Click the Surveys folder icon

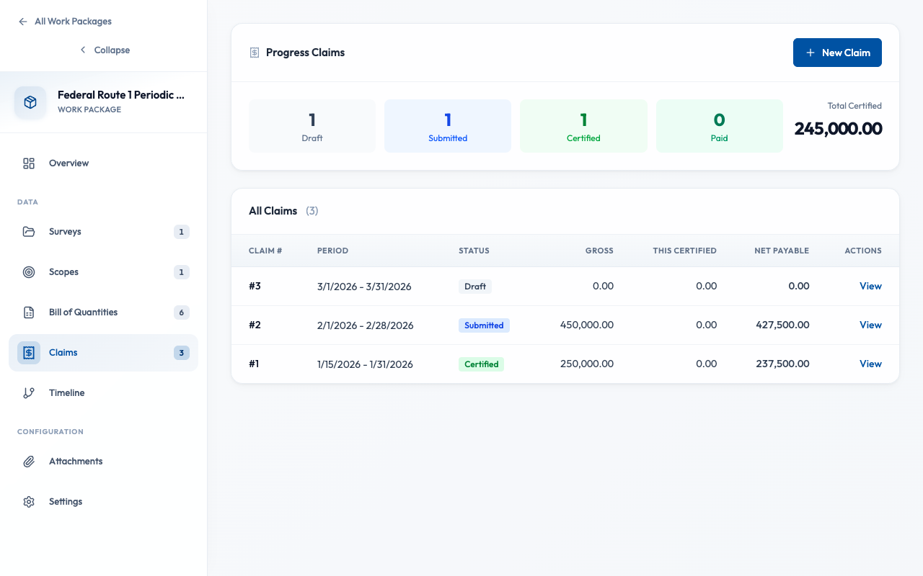point(29,232)
